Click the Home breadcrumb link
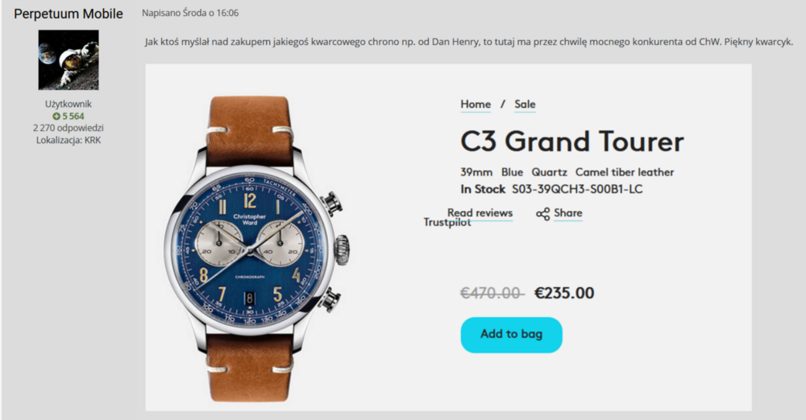Viewport: 806px width, 420px height. pos(476,105)
